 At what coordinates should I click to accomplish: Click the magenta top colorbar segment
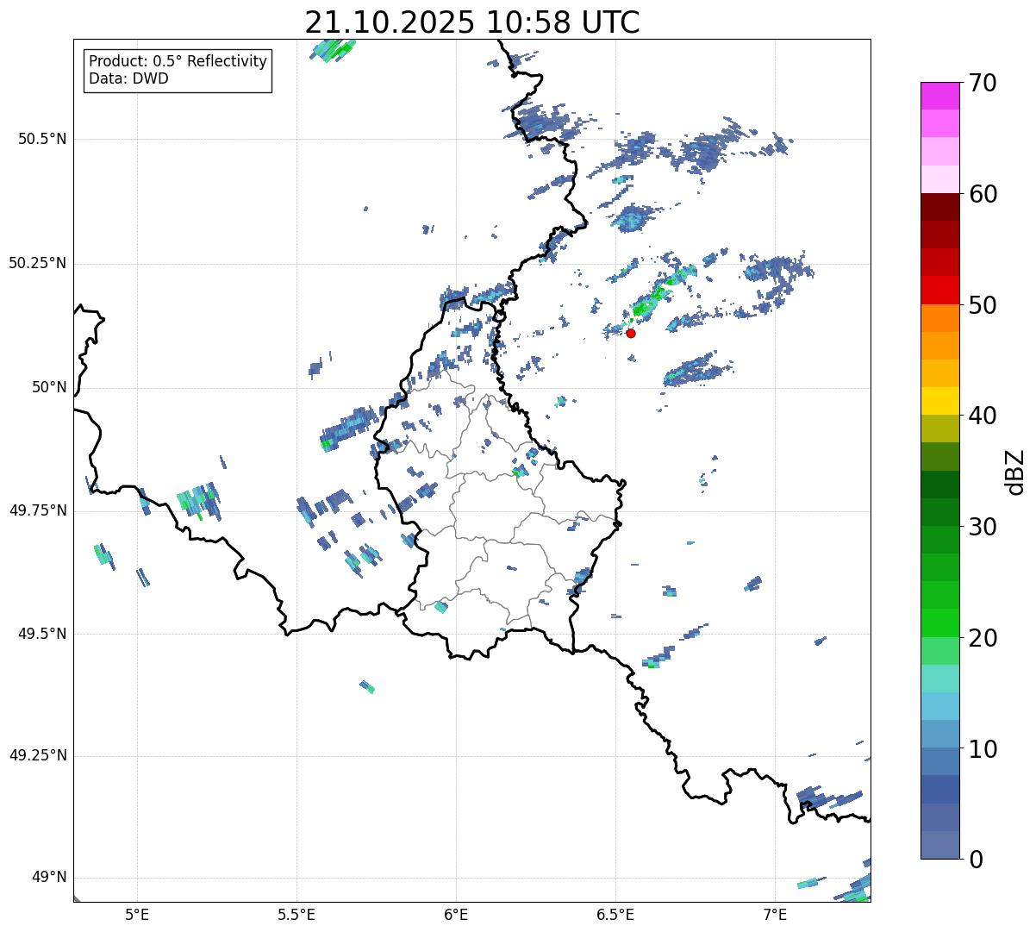[939, 96]
